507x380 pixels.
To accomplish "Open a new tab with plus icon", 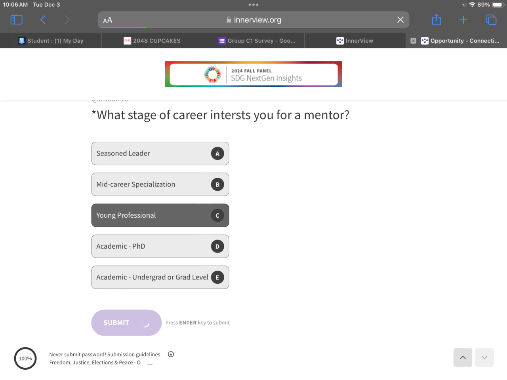I will 463,20.
